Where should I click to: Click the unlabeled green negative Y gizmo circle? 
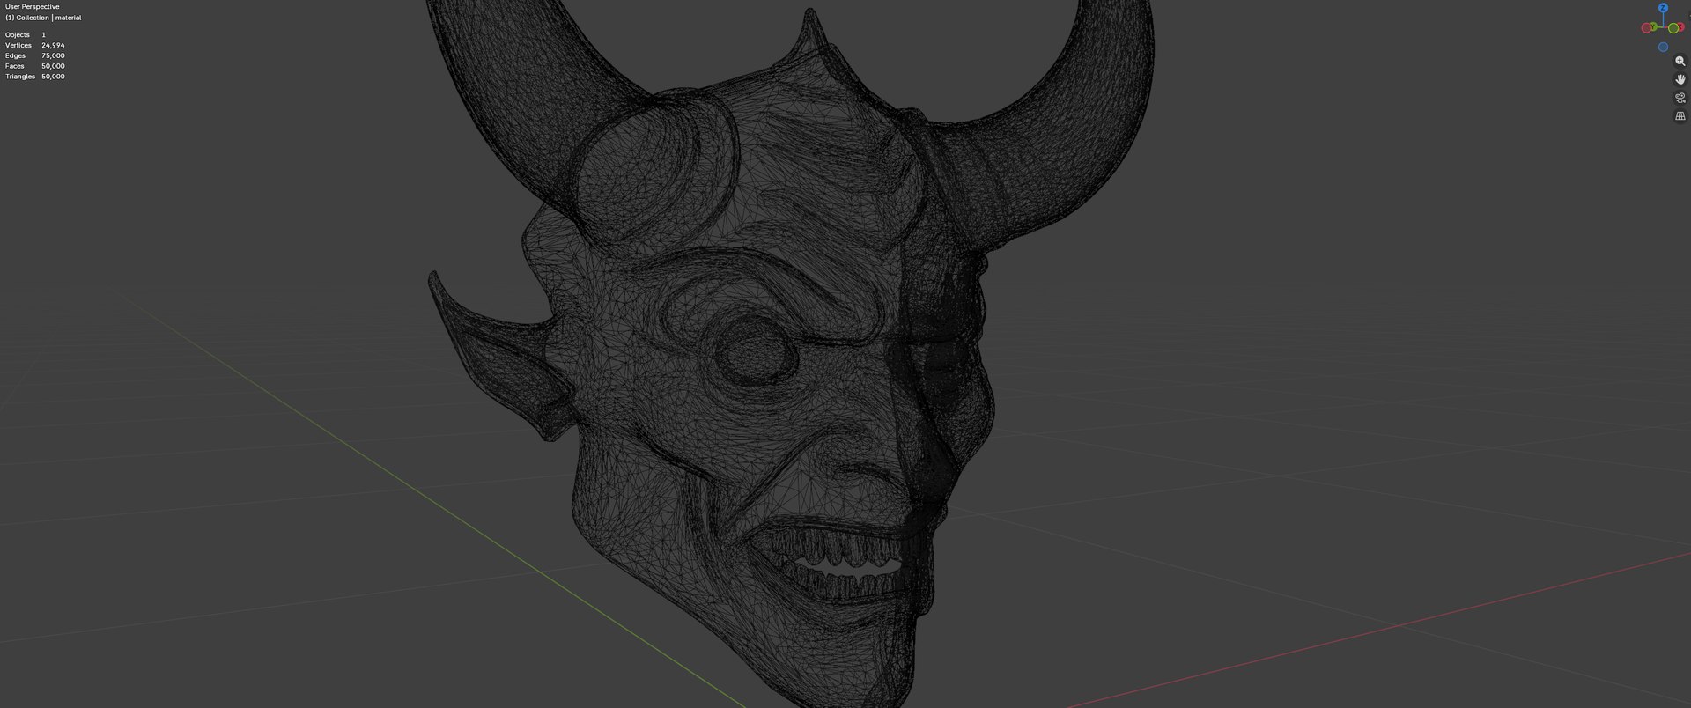(1673, 28)
